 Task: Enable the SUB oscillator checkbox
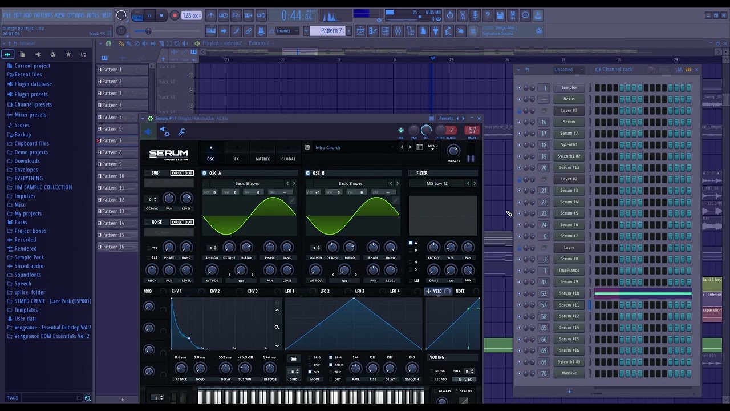(x=147, y=173)
